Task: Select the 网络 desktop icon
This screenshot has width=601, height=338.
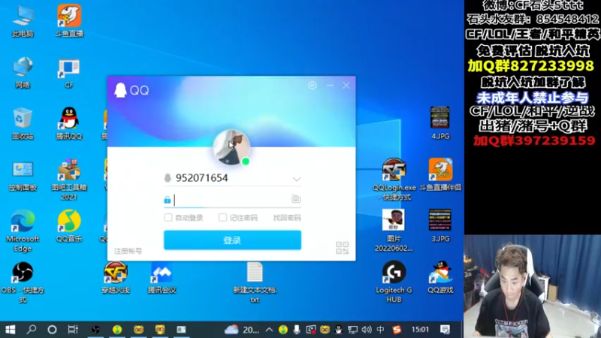Action: pyautogui.click(x=23, y=73)
